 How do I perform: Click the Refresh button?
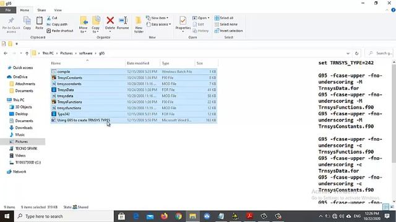pyautogui.click(x=356, y=54)
